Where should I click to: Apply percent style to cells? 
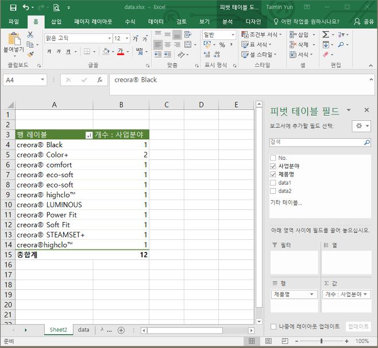click(222, 45)
